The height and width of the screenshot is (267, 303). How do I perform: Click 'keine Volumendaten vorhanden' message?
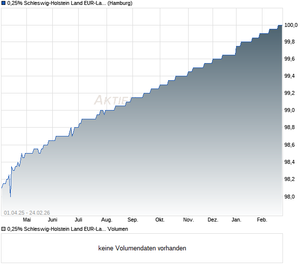coord(142,248)
